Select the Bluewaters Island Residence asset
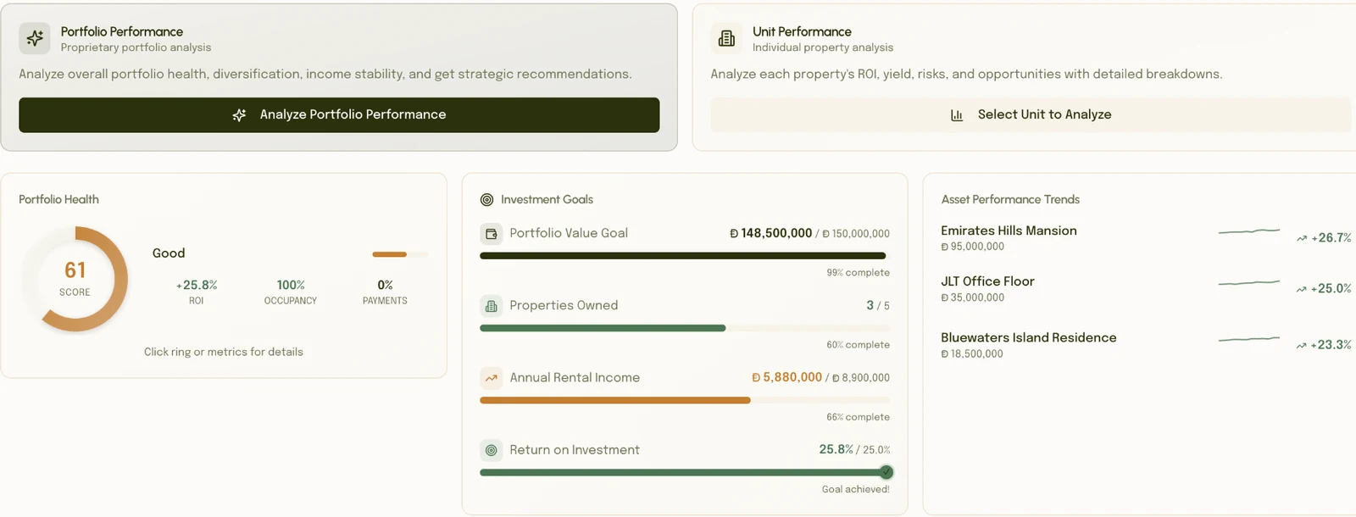Image resolution: width=1356 pixels, height=517 pixels. click(x=1146, y=345)
